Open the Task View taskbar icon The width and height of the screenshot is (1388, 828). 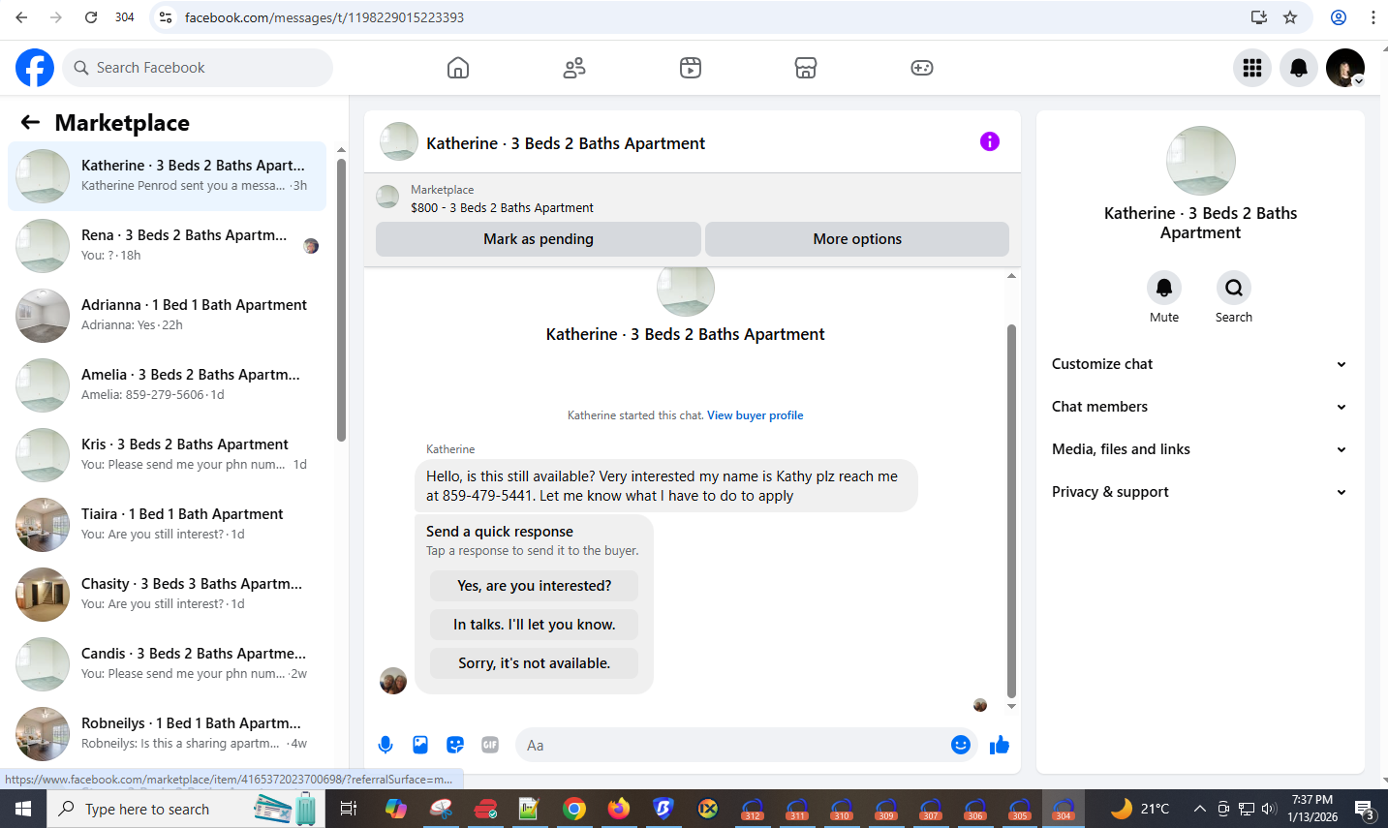pyautogui.click(x=349, y=809)
